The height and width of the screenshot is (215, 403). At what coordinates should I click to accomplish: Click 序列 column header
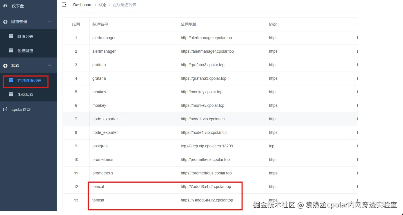click(x=76, y=24)
